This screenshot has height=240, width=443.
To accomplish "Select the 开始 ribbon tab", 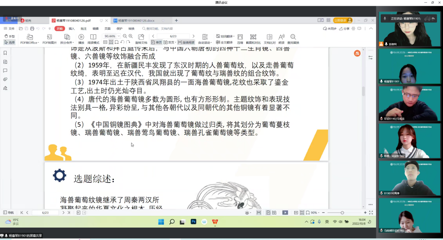I will [60, 29].
